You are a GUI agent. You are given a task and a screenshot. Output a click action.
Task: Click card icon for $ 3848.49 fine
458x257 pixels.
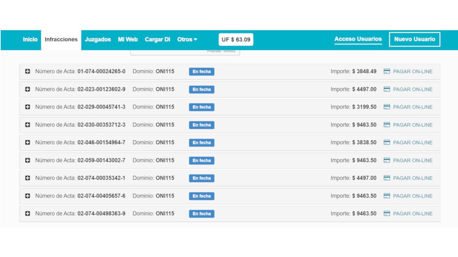(387, 71)
